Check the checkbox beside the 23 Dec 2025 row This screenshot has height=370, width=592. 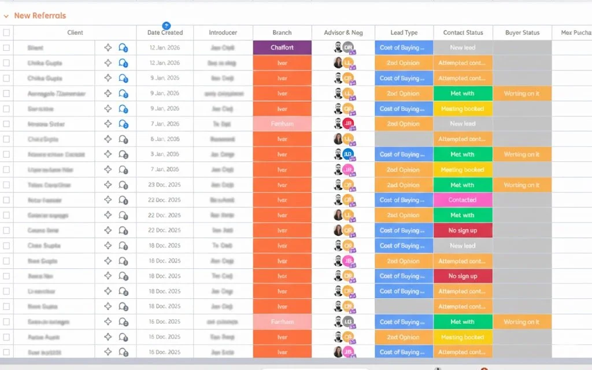pos(7,184)
